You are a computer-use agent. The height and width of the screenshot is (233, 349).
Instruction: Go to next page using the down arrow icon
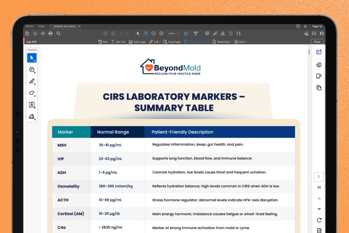113,33
